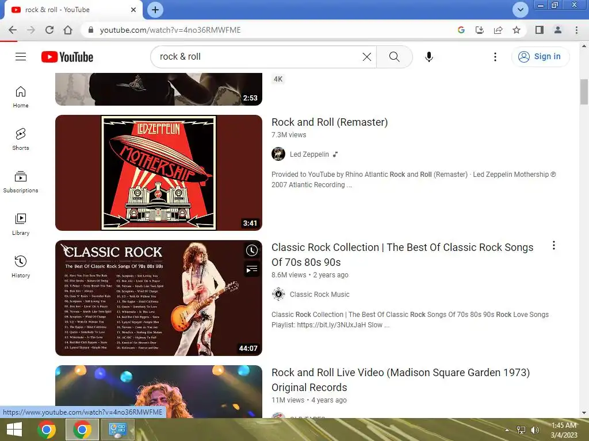Open Rock and Roll (Remaster) title
This screenshot has width=589, height=441.
330,122
